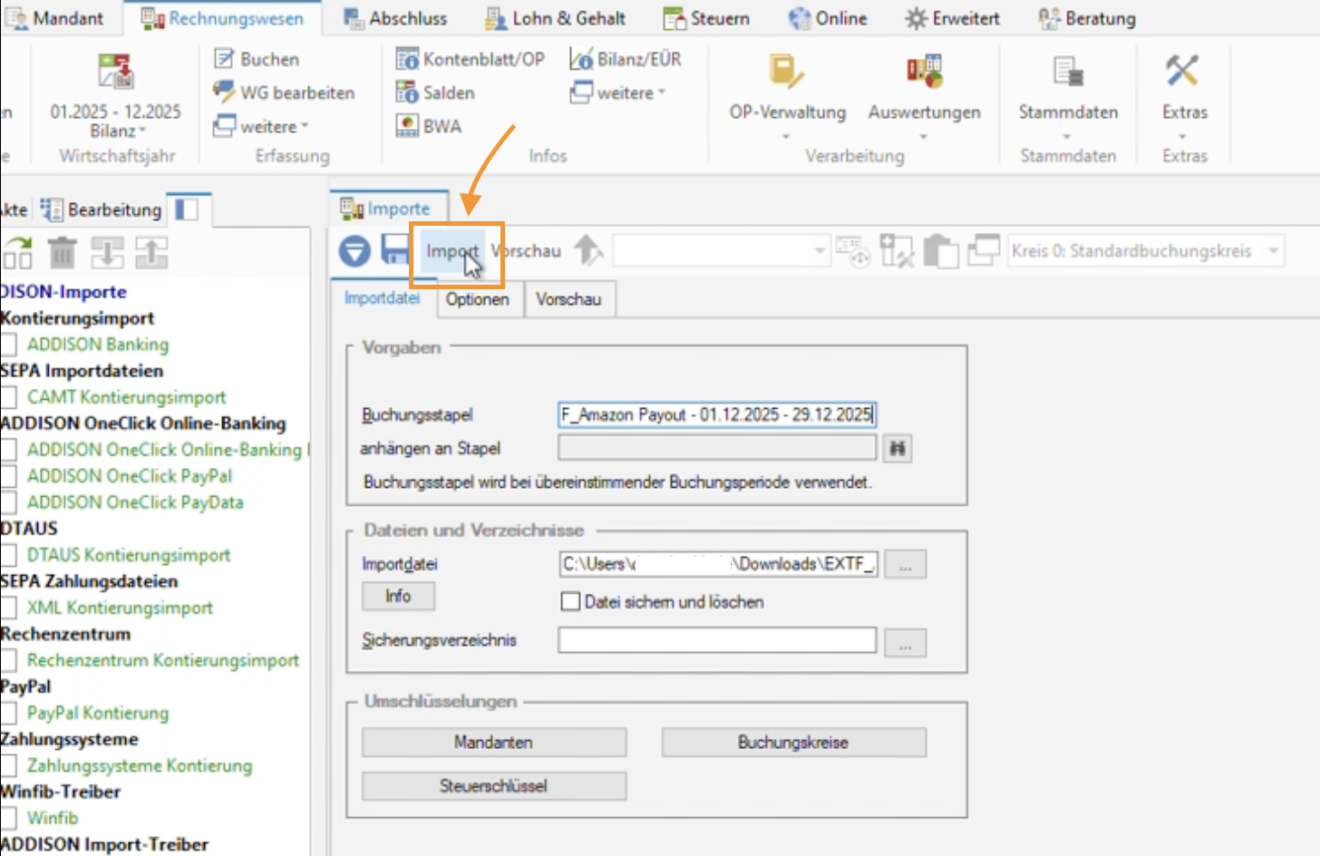Open the Salden info icon

click(x=407, y=92)
